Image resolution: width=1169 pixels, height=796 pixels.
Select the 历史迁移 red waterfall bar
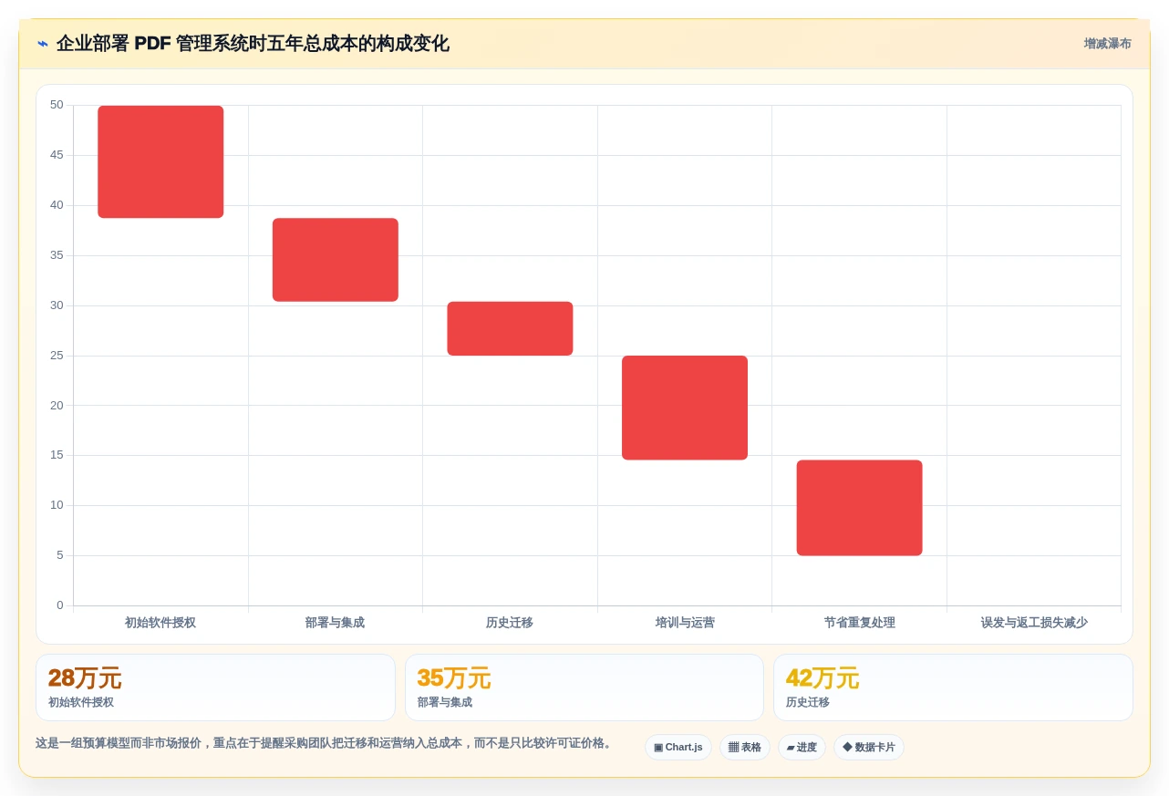pos(510,328)
